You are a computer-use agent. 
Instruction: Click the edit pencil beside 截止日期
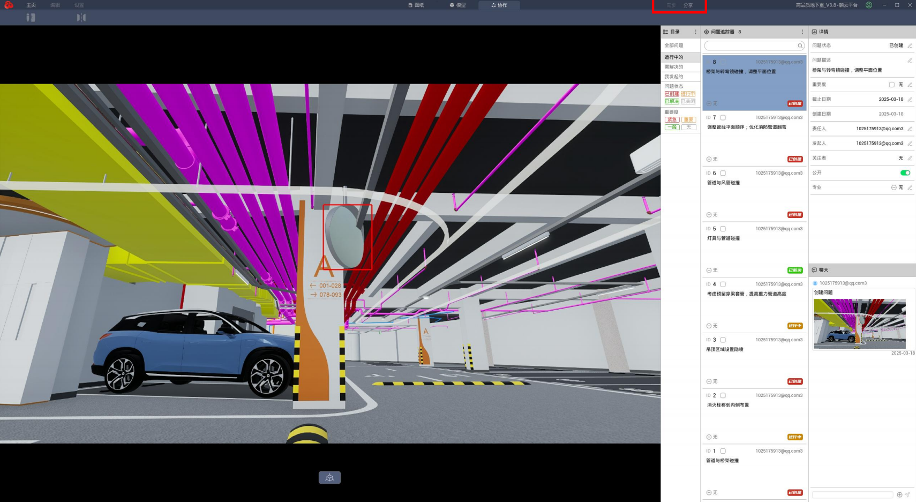pos(910,100)
